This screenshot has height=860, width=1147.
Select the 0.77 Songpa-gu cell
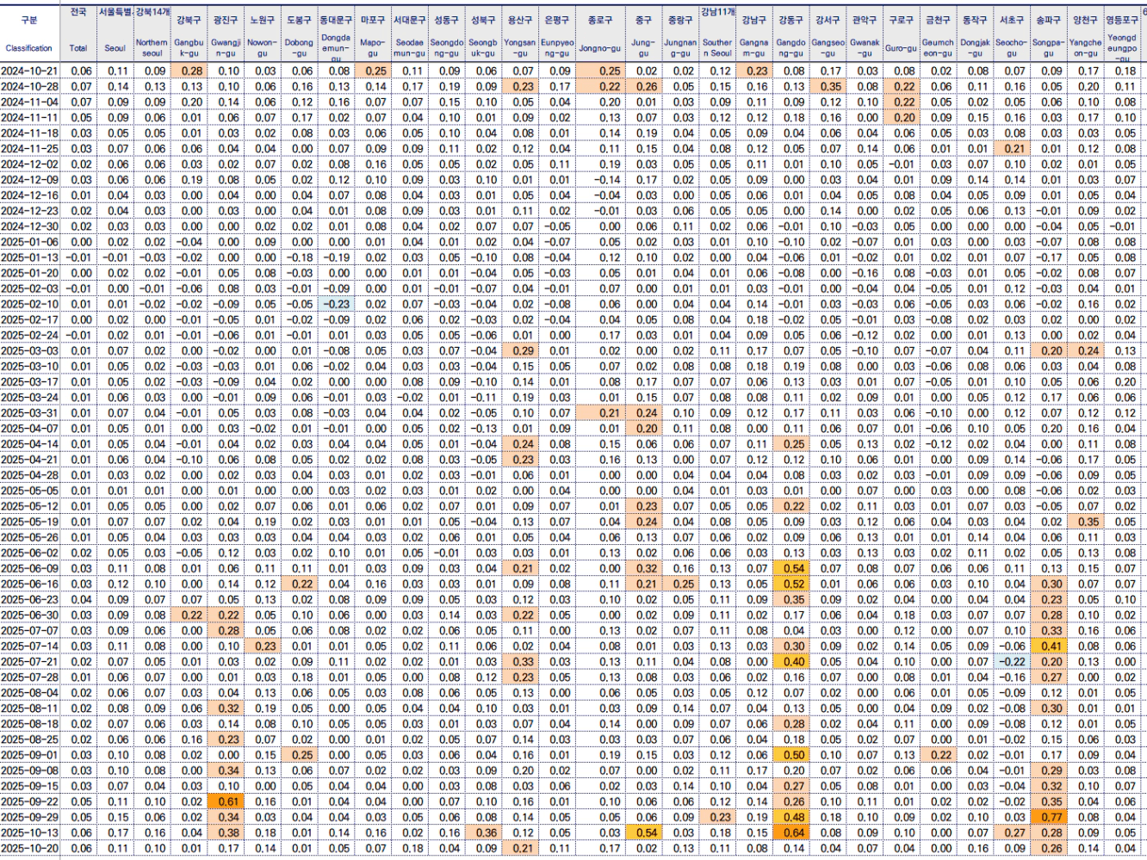coord(1048,817)
